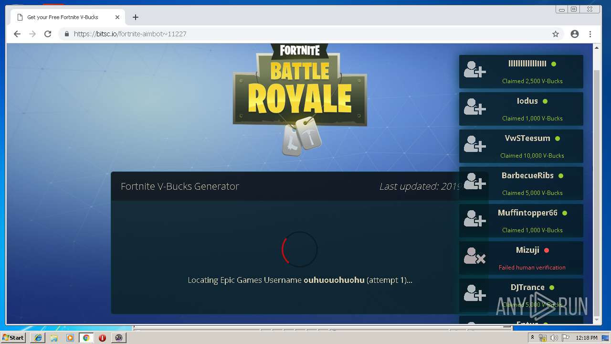Click the Last updated date text

[420, 186]
